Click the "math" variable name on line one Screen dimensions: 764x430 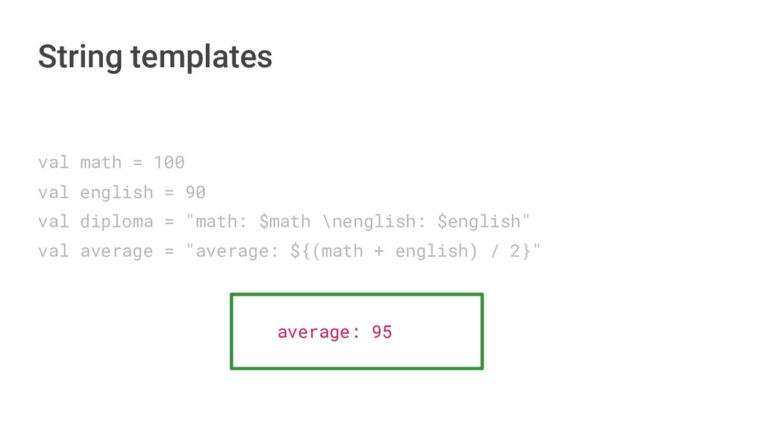point(101,162)
